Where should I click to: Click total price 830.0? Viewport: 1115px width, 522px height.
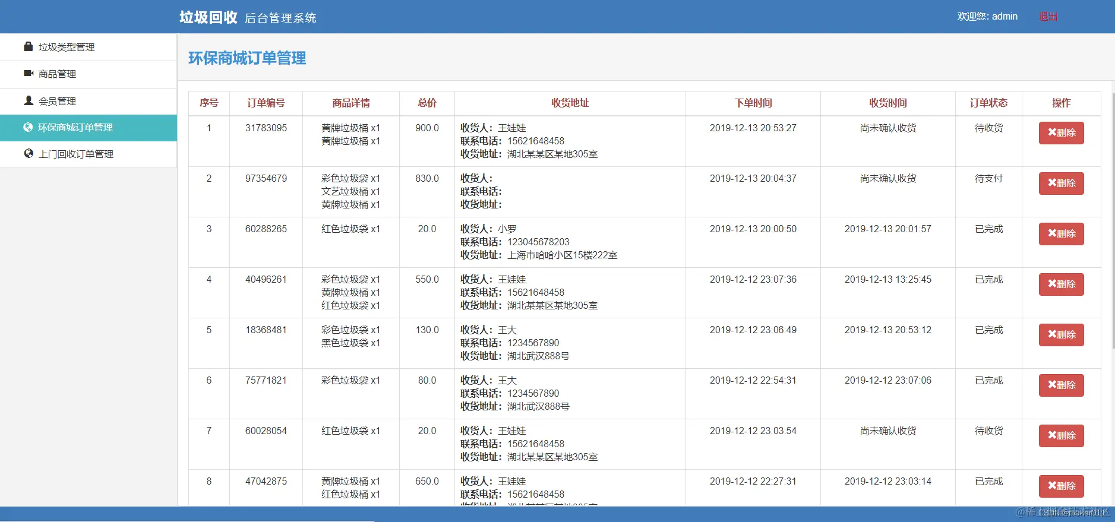coord(427,179)
